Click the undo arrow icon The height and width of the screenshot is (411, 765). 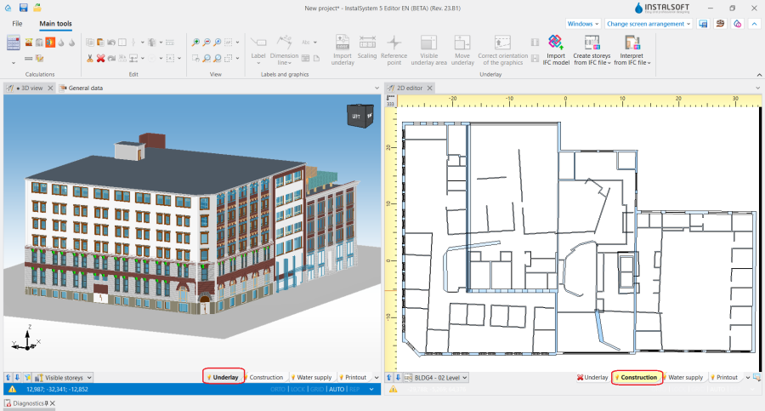(x=111, y=43)
